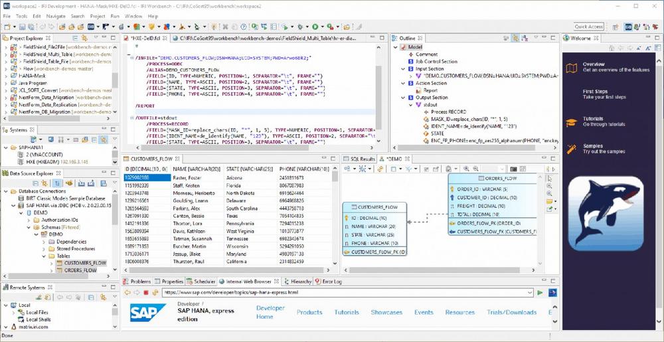The width and height of the screenshot is (664, 342).
Task: Click the Arizona cell in CUSTOMERS_FLOW table
Action: point(233,178)
